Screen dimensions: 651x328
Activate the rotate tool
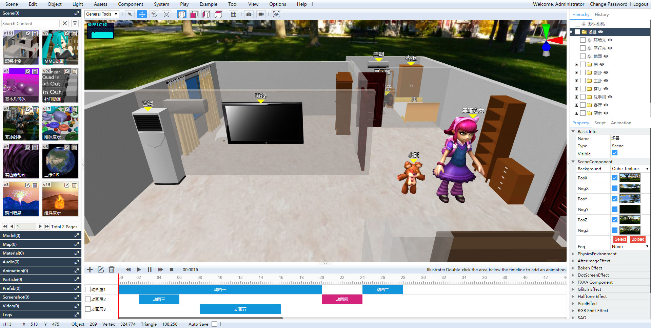click(154, 14)
